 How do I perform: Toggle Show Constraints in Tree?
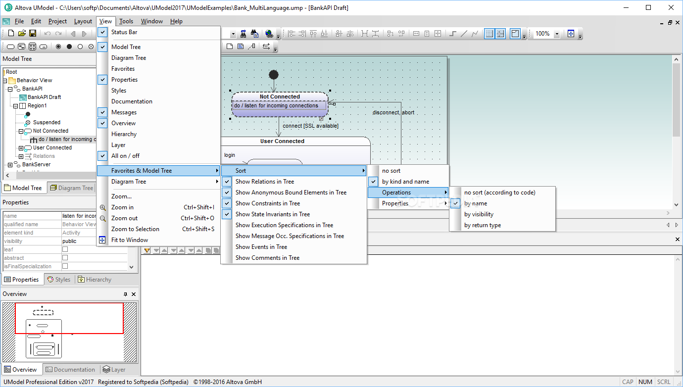tap(293, 203)
